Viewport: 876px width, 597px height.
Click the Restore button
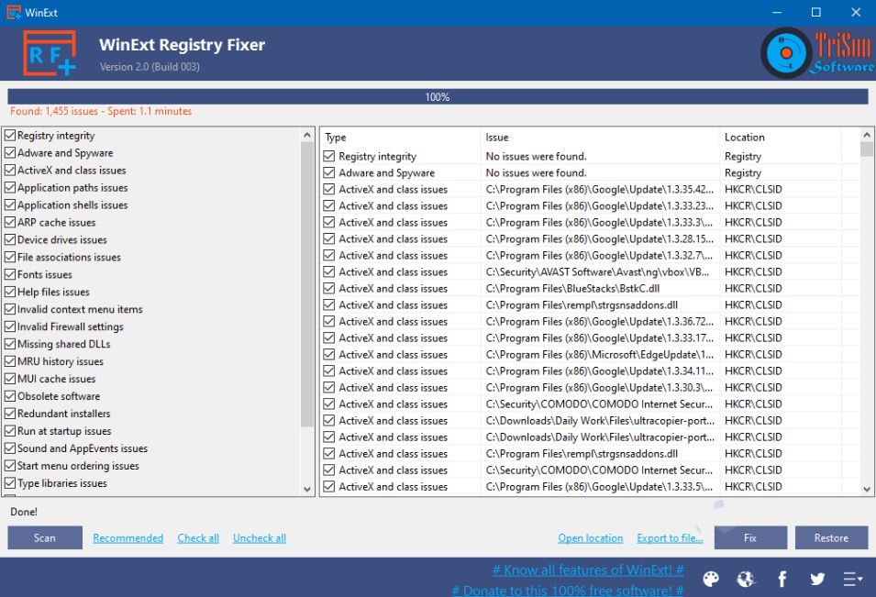tap(831, 537)
